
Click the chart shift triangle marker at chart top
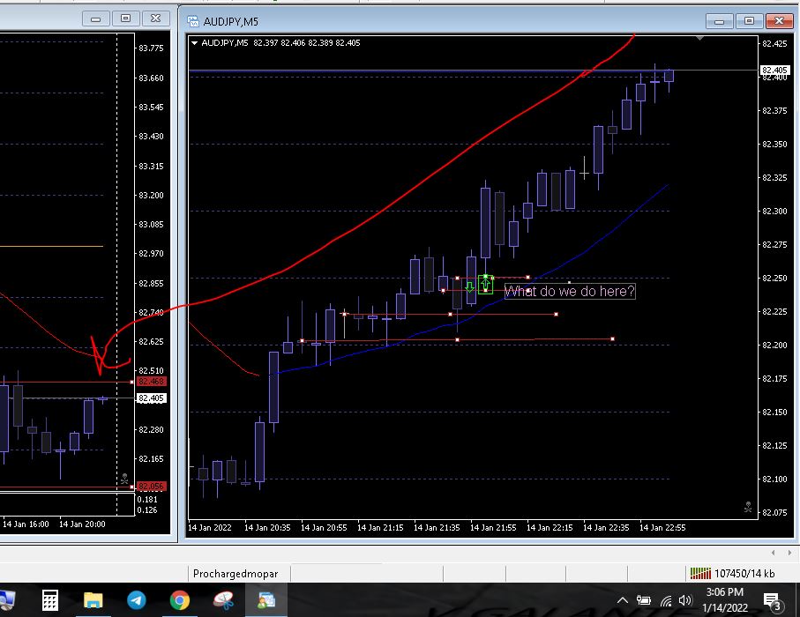tap(700, 38)
